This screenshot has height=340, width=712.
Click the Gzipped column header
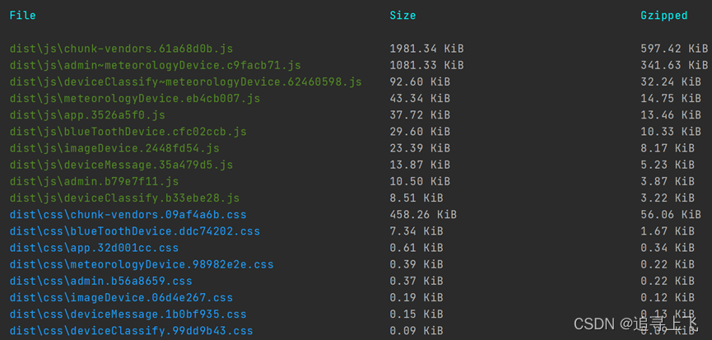[664, 16]
